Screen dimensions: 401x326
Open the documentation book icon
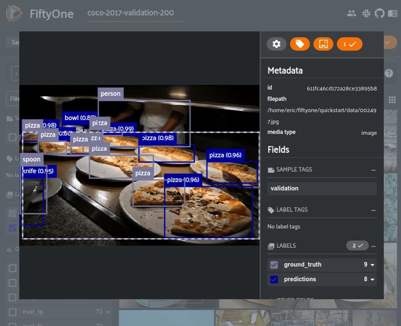click(393, 13)
